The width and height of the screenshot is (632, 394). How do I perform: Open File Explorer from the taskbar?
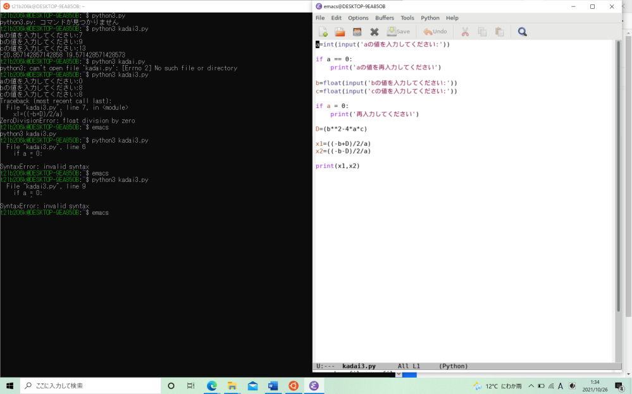(232, 386)
